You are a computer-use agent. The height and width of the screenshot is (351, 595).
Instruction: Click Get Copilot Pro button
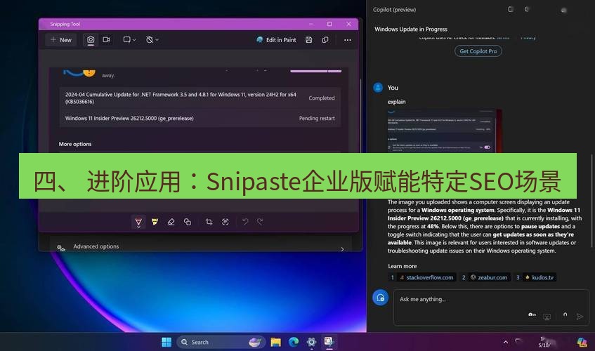coord(478,51)
